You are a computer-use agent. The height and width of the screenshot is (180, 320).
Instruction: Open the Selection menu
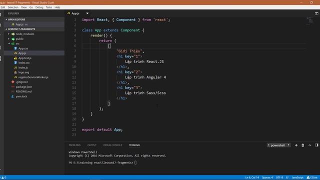pos(13,7)
